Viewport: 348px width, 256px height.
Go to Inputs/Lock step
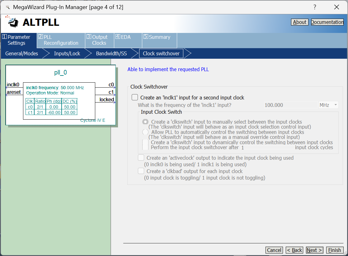click(67, 53)
